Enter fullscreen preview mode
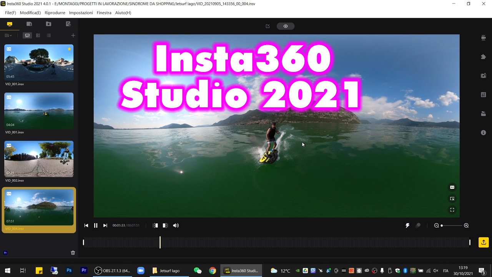The height and width of the screenshot is (277, 492). coord(452,210)
